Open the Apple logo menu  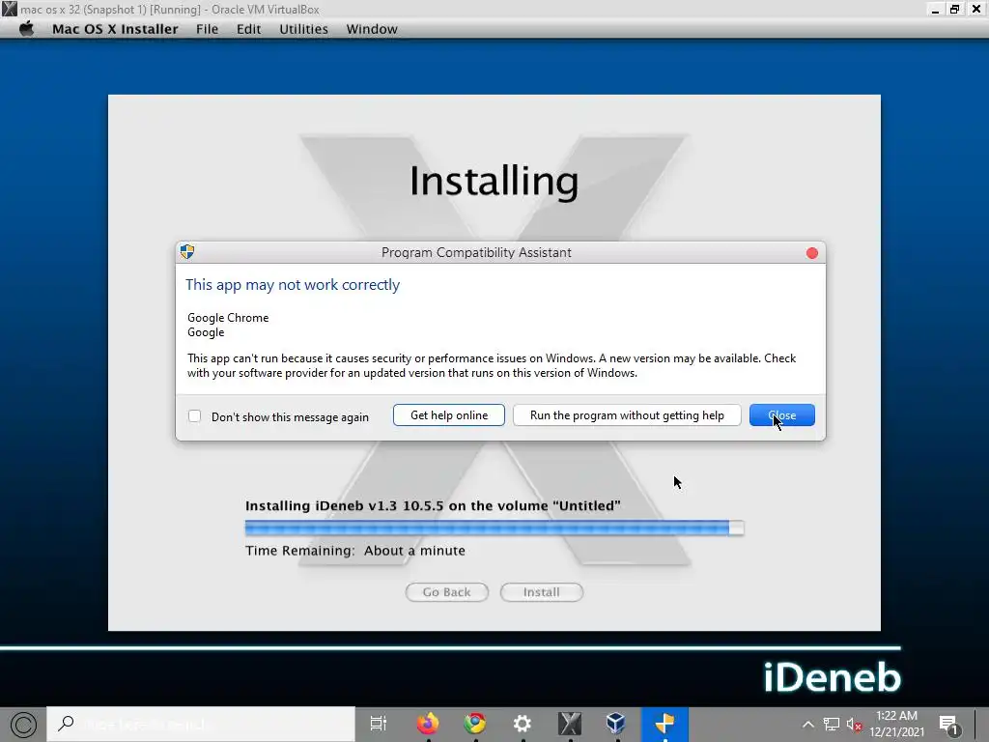(x=26, y=29)
